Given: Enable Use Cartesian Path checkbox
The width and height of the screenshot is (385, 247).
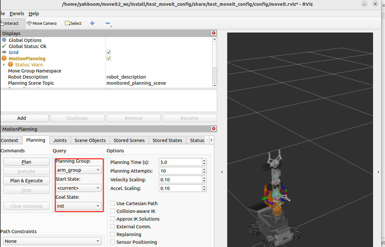Looking at the screenshot, I should [113, 203].
